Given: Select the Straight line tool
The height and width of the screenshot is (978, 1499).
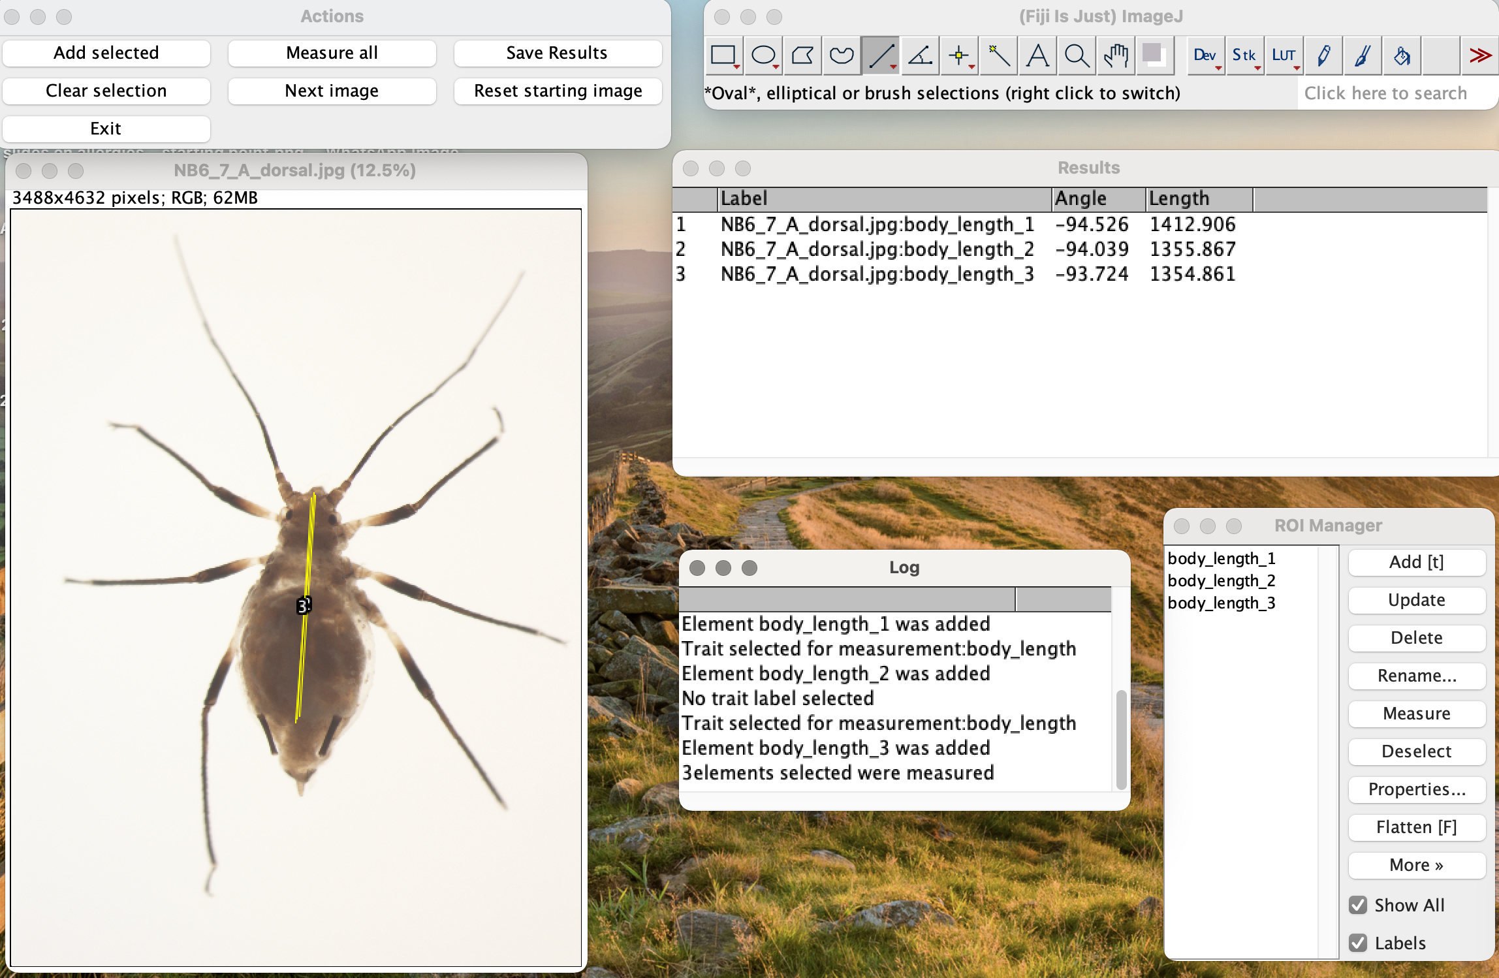Looking at the screenshot, I should (881, 55).
